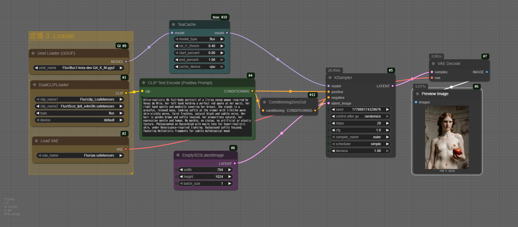This screenshot has height=227, width=518.
Task: Click the CLIP output port on DualCLIPLoader
Action: [x=126, y=93]
